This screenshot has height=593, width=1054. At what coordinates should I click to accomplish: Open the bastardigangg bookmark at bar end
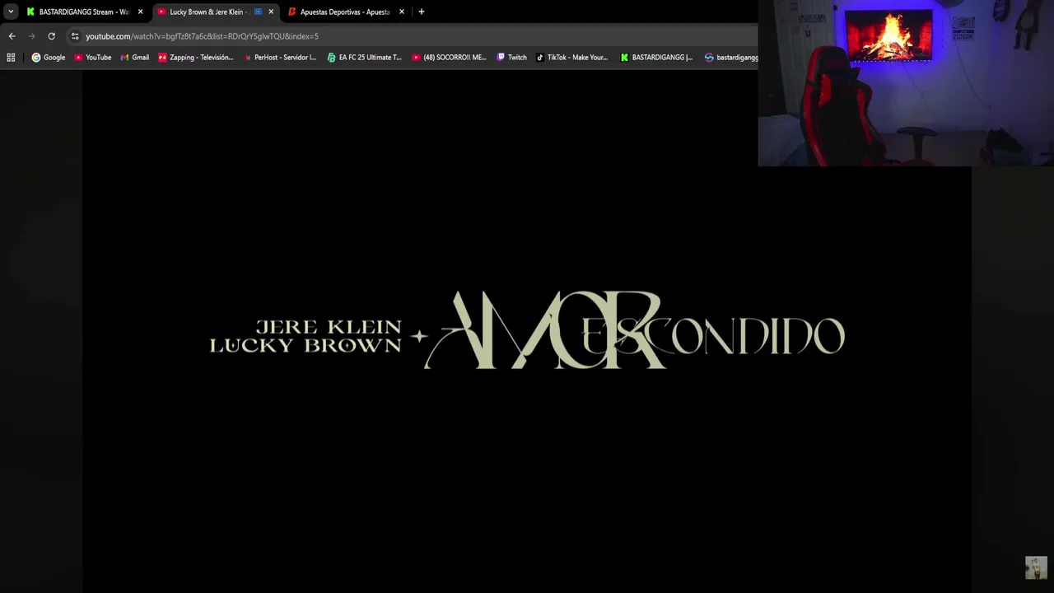point(730,58)
